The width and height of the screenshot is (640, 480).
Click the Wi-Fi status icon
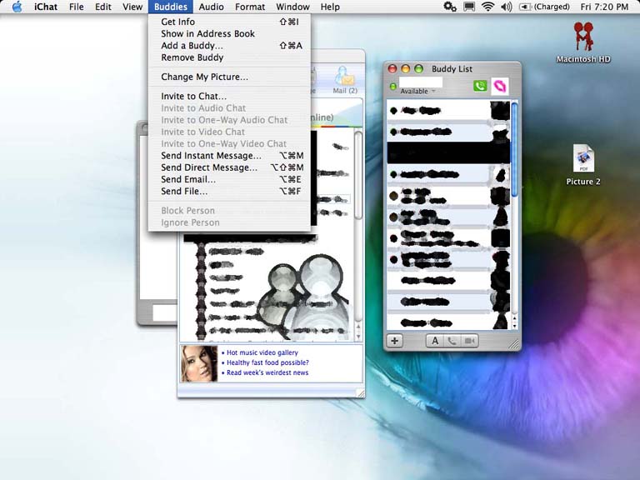coord(487,7)
